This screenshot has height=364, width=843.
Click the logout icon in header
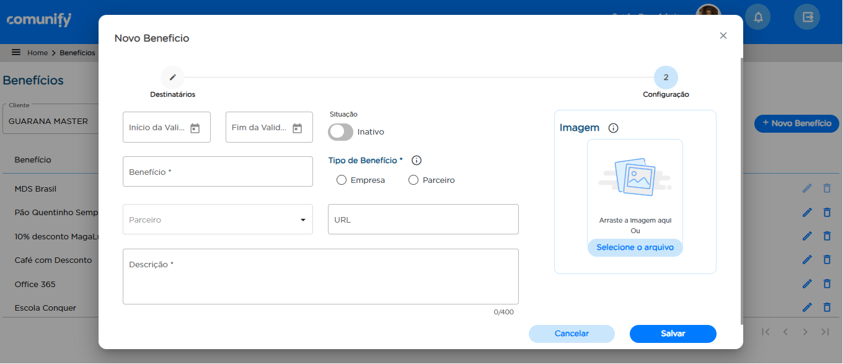click(x=807, y=17)
